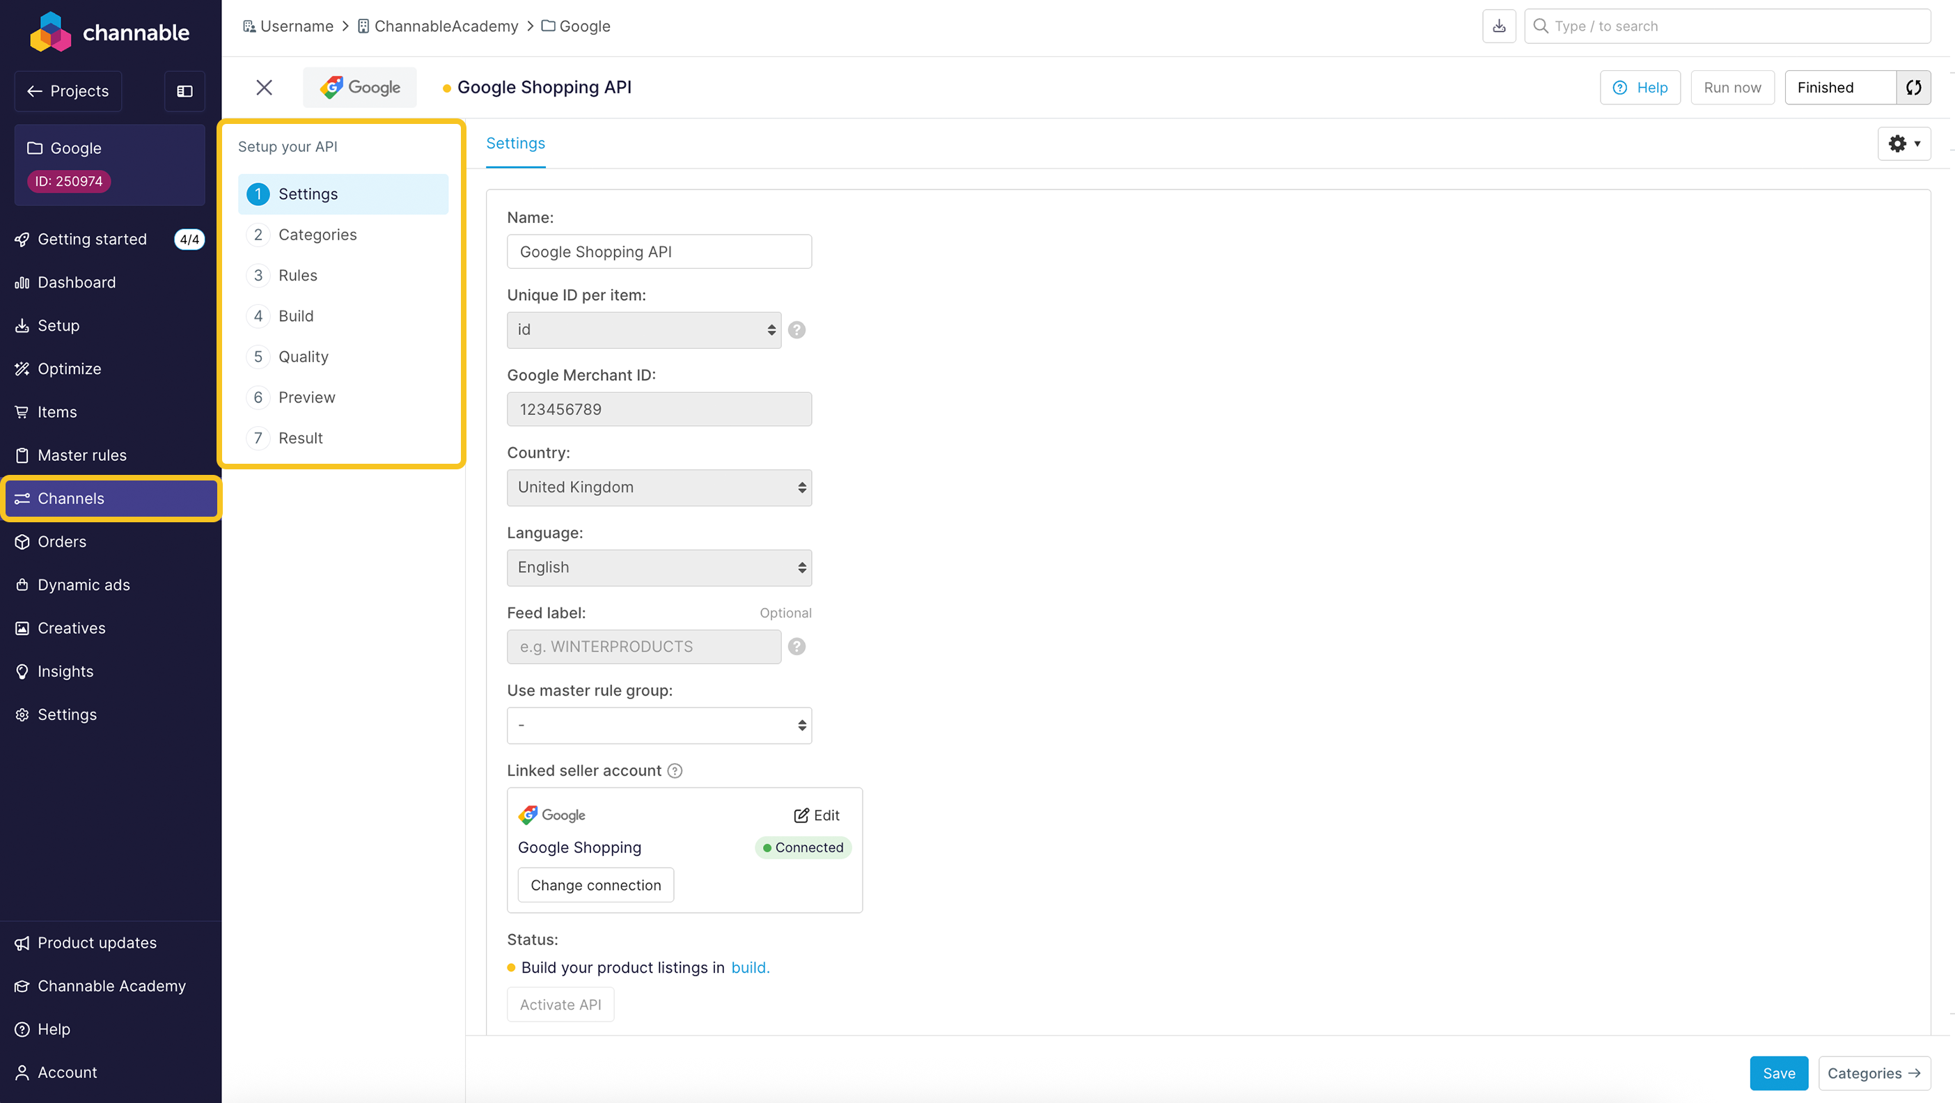
Task: Open the gear settings dropdown menu
Action: [1903, 143]
